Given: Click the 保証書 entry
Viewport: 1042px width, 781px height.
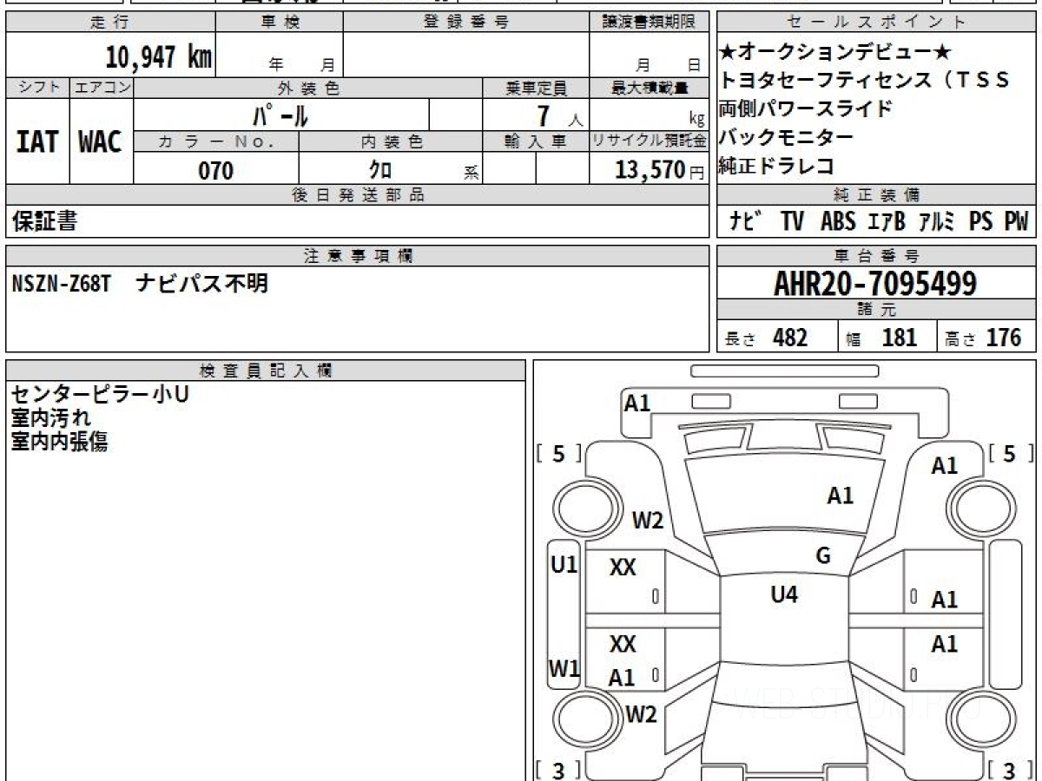Looking at the screenshot, I should 44,221.
